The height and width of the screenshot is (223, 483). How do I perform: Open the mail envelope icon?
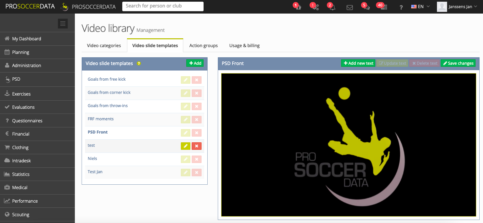click(x=350, y=7)
